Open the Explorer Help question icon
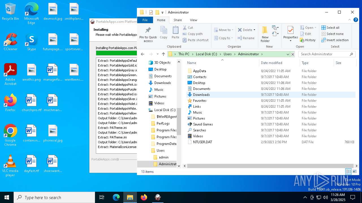This screenshot has width=362, height=203. [x=355, y=20]
